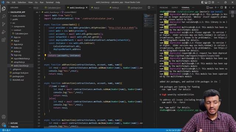Select the TERMINAL panel tab
This screenshot has width=236, height=132.
tap(185, 7)
